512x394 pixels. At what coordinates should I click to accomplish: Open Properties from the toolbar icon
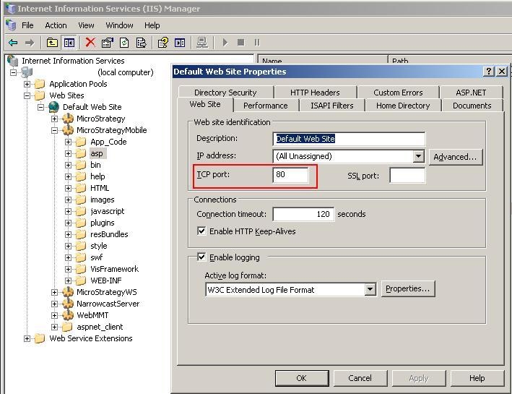pos(108,43)
